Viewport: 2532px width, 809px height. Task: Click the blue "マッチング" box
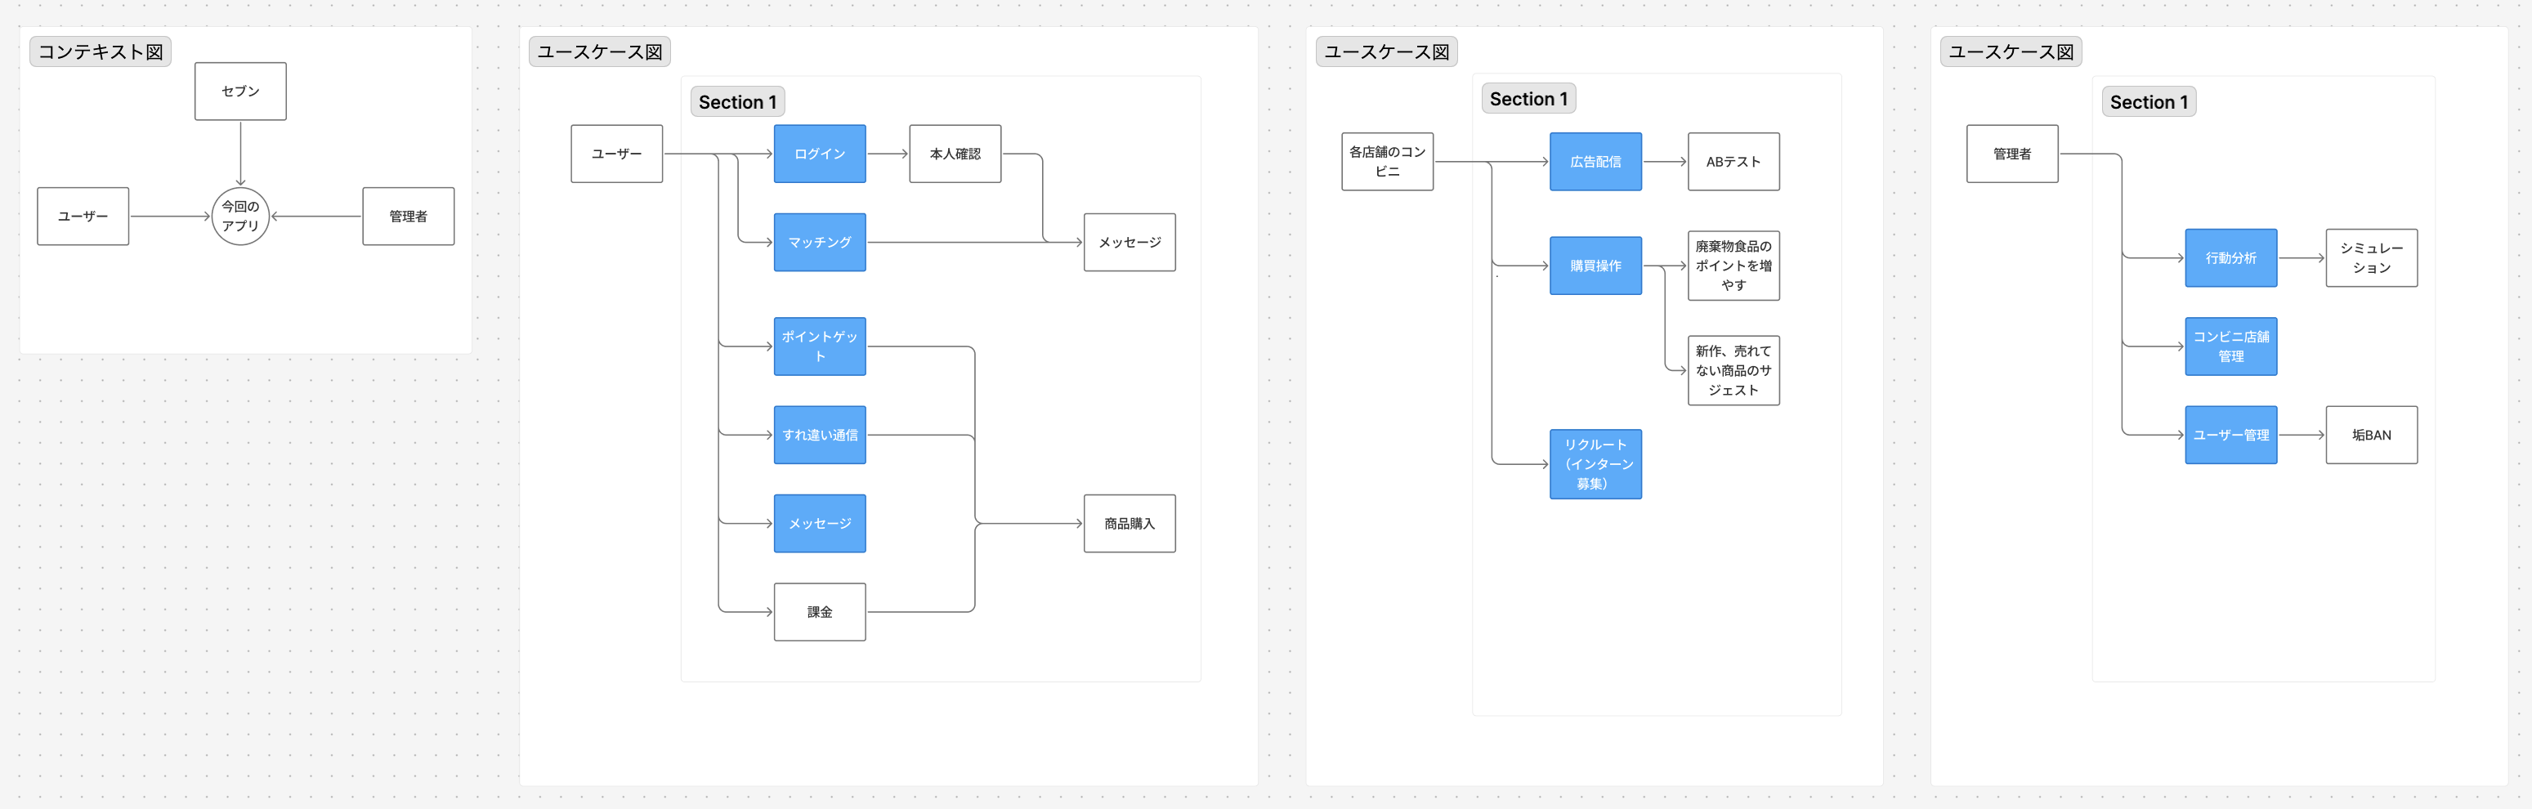pos(819,243)
